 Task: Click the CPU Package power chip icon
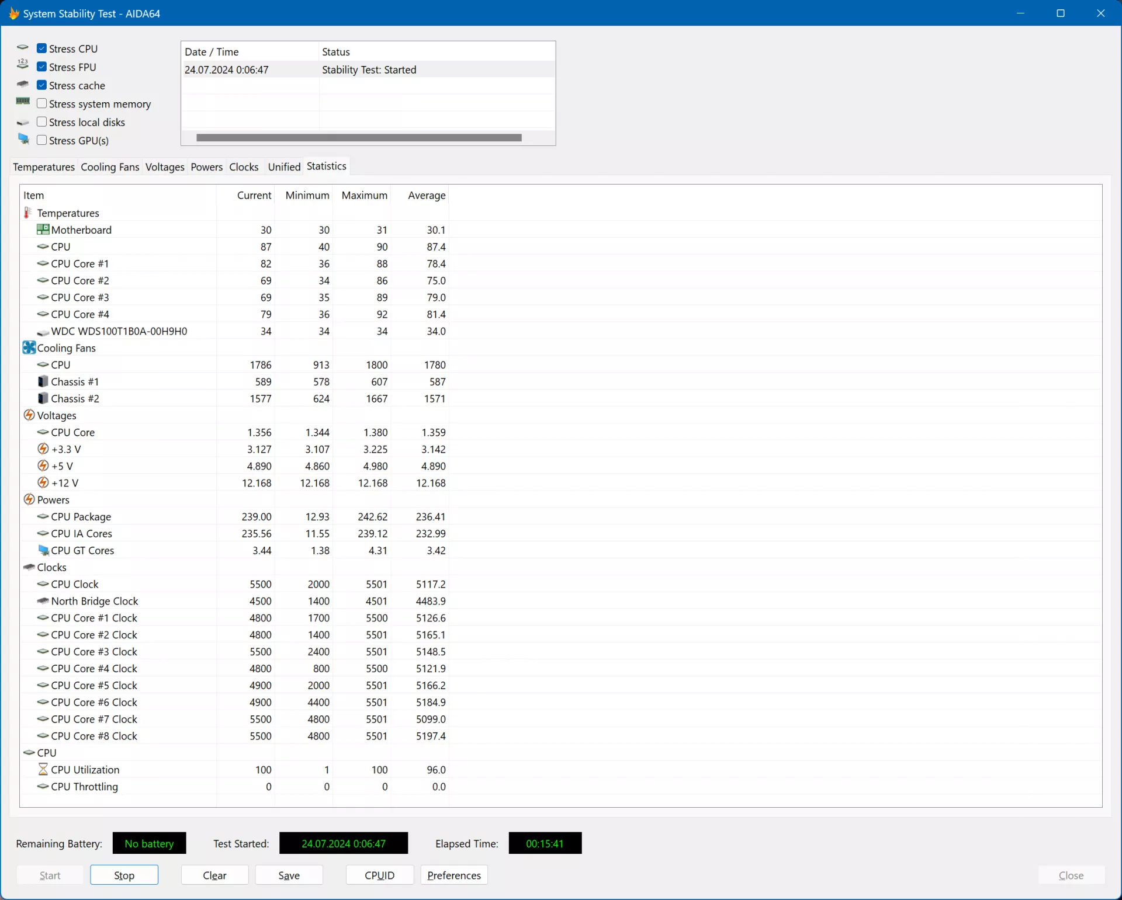click(43, 516)
